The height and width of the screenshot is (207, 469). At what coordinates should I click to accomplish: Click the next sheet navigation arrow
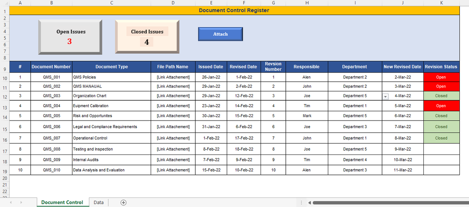point(22,203)
